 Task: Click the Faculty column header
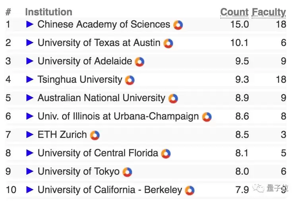coord(269,12)
